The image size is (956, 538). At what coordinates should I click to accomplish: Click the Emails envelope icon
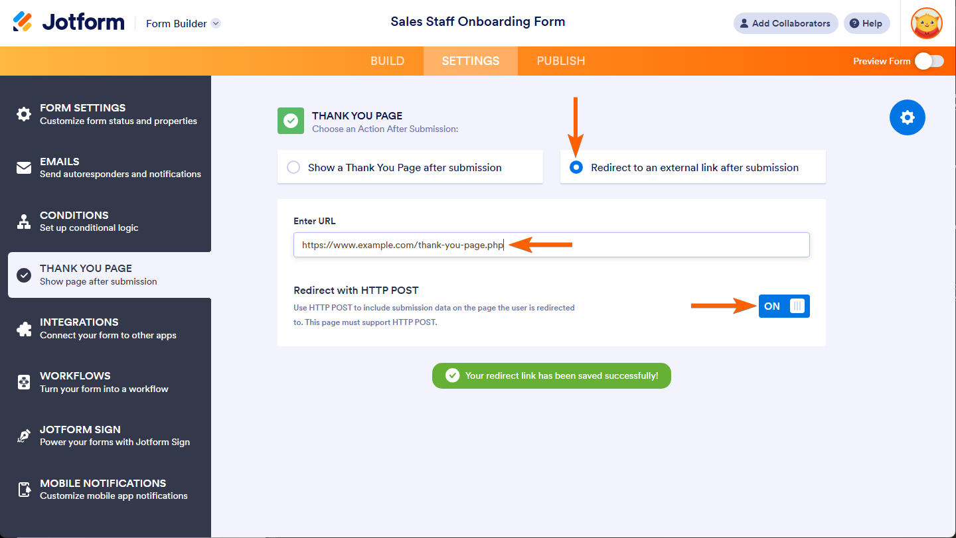click(24, 168)
